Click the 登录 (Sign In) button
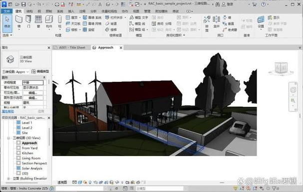This screenshot has width=303, height=192. pos(228,4)
